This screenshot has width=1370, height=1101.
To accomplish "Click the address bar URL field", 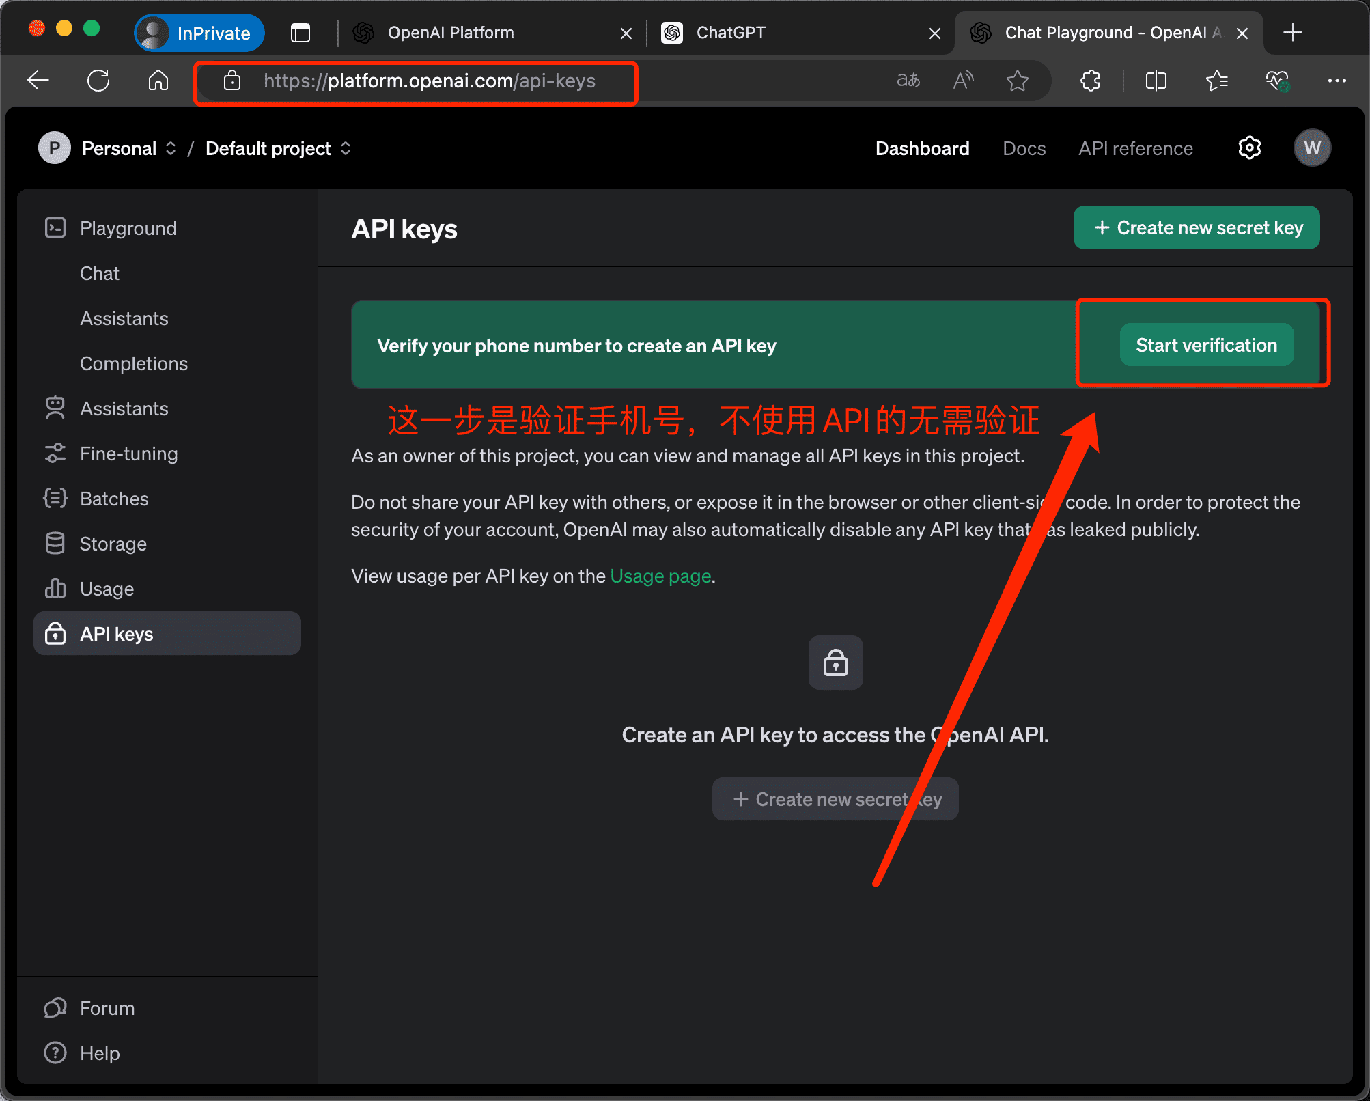I will pos(429,81).
